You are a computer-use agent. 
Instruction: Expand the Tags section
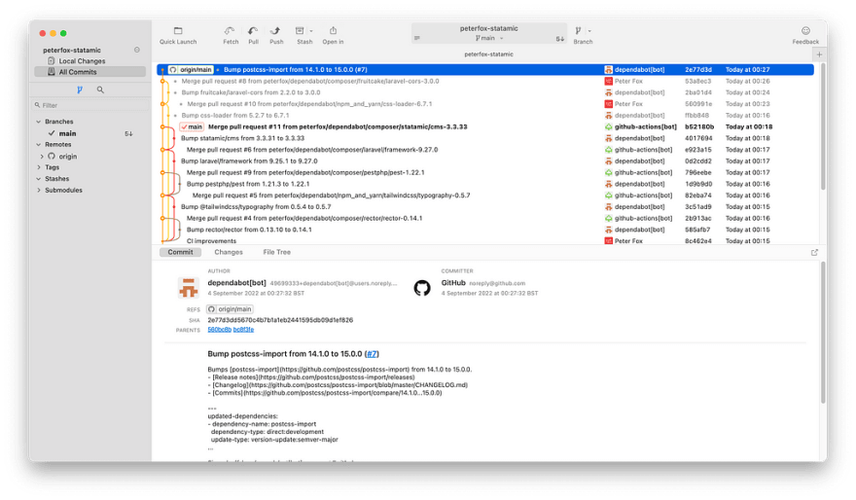39,167
